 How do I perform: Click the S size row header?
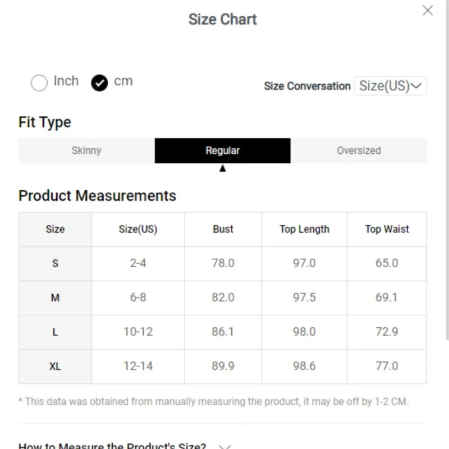coord(55,263)
